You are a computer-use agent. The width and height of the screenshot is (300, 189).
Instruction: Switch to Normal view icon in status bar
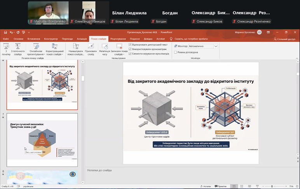coord(234,186)
